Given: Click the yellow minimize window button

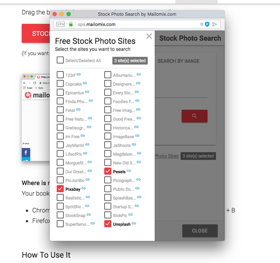Looking at the screenshot, I should coord(62,14).
